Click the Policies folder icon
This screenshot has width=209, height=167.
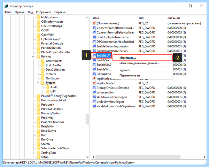(x=38, y=56)
